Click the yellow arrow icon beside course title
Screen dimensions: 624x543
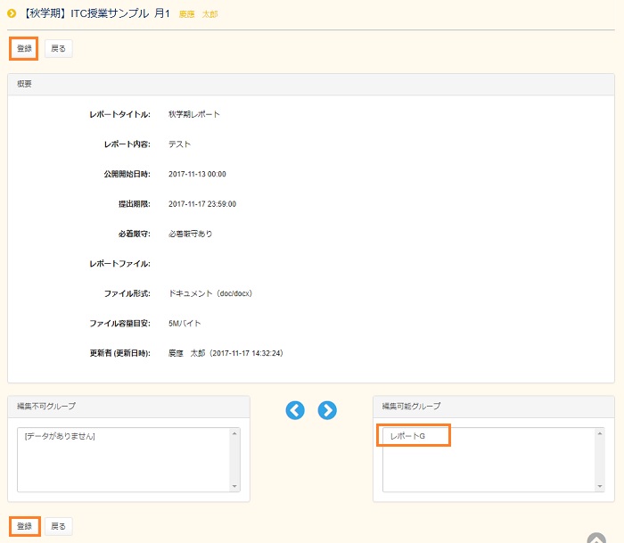pyautogui.click(x=12, y=13)
